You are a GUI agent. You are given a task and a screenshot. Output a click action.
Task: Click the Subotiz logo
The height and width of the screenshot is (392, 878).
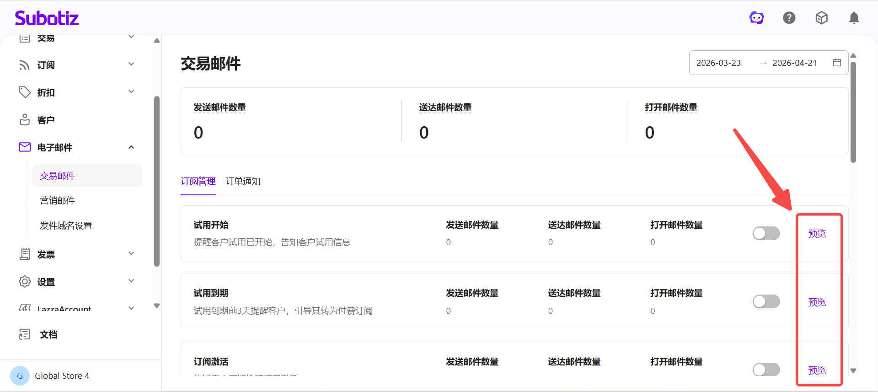(x=47, y=18)
